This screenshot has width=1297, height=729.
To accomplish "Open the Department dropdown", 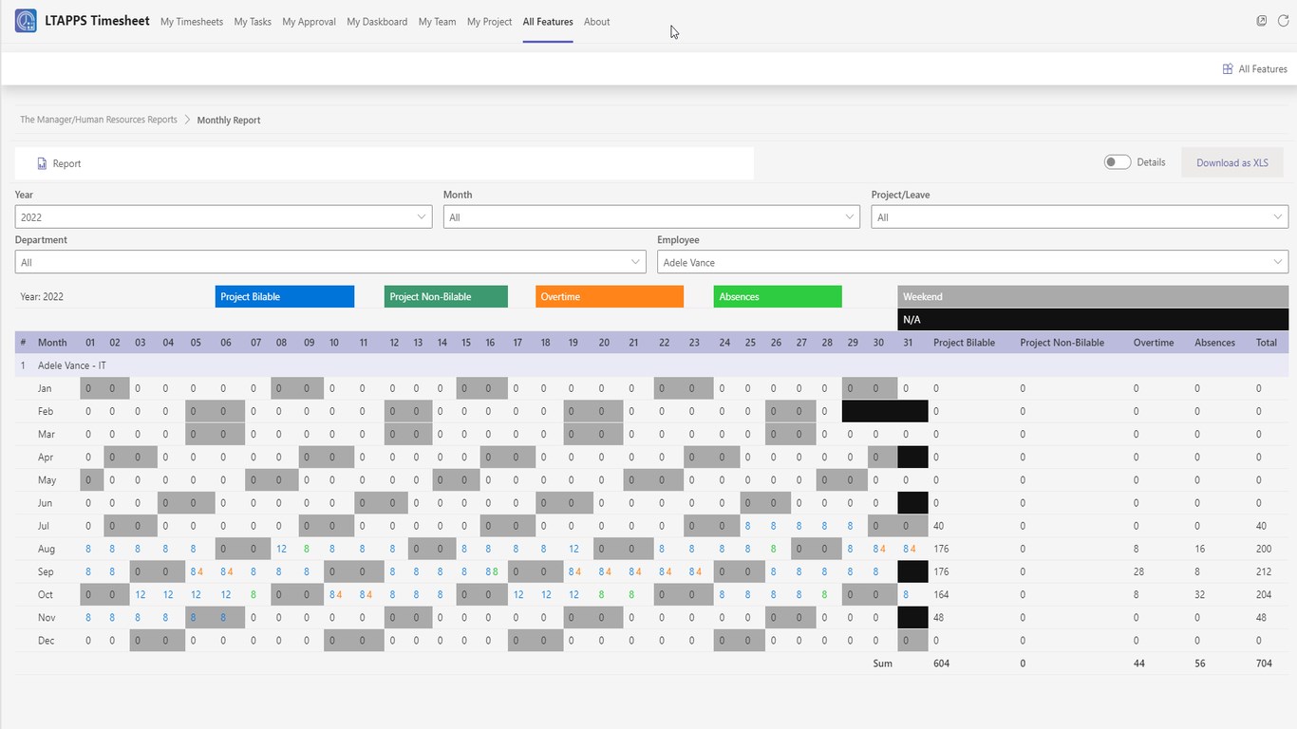I will [x=330, y=262].
